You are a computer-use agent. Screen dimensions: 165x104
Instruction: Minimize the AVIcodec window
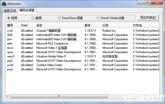[141, 3]
